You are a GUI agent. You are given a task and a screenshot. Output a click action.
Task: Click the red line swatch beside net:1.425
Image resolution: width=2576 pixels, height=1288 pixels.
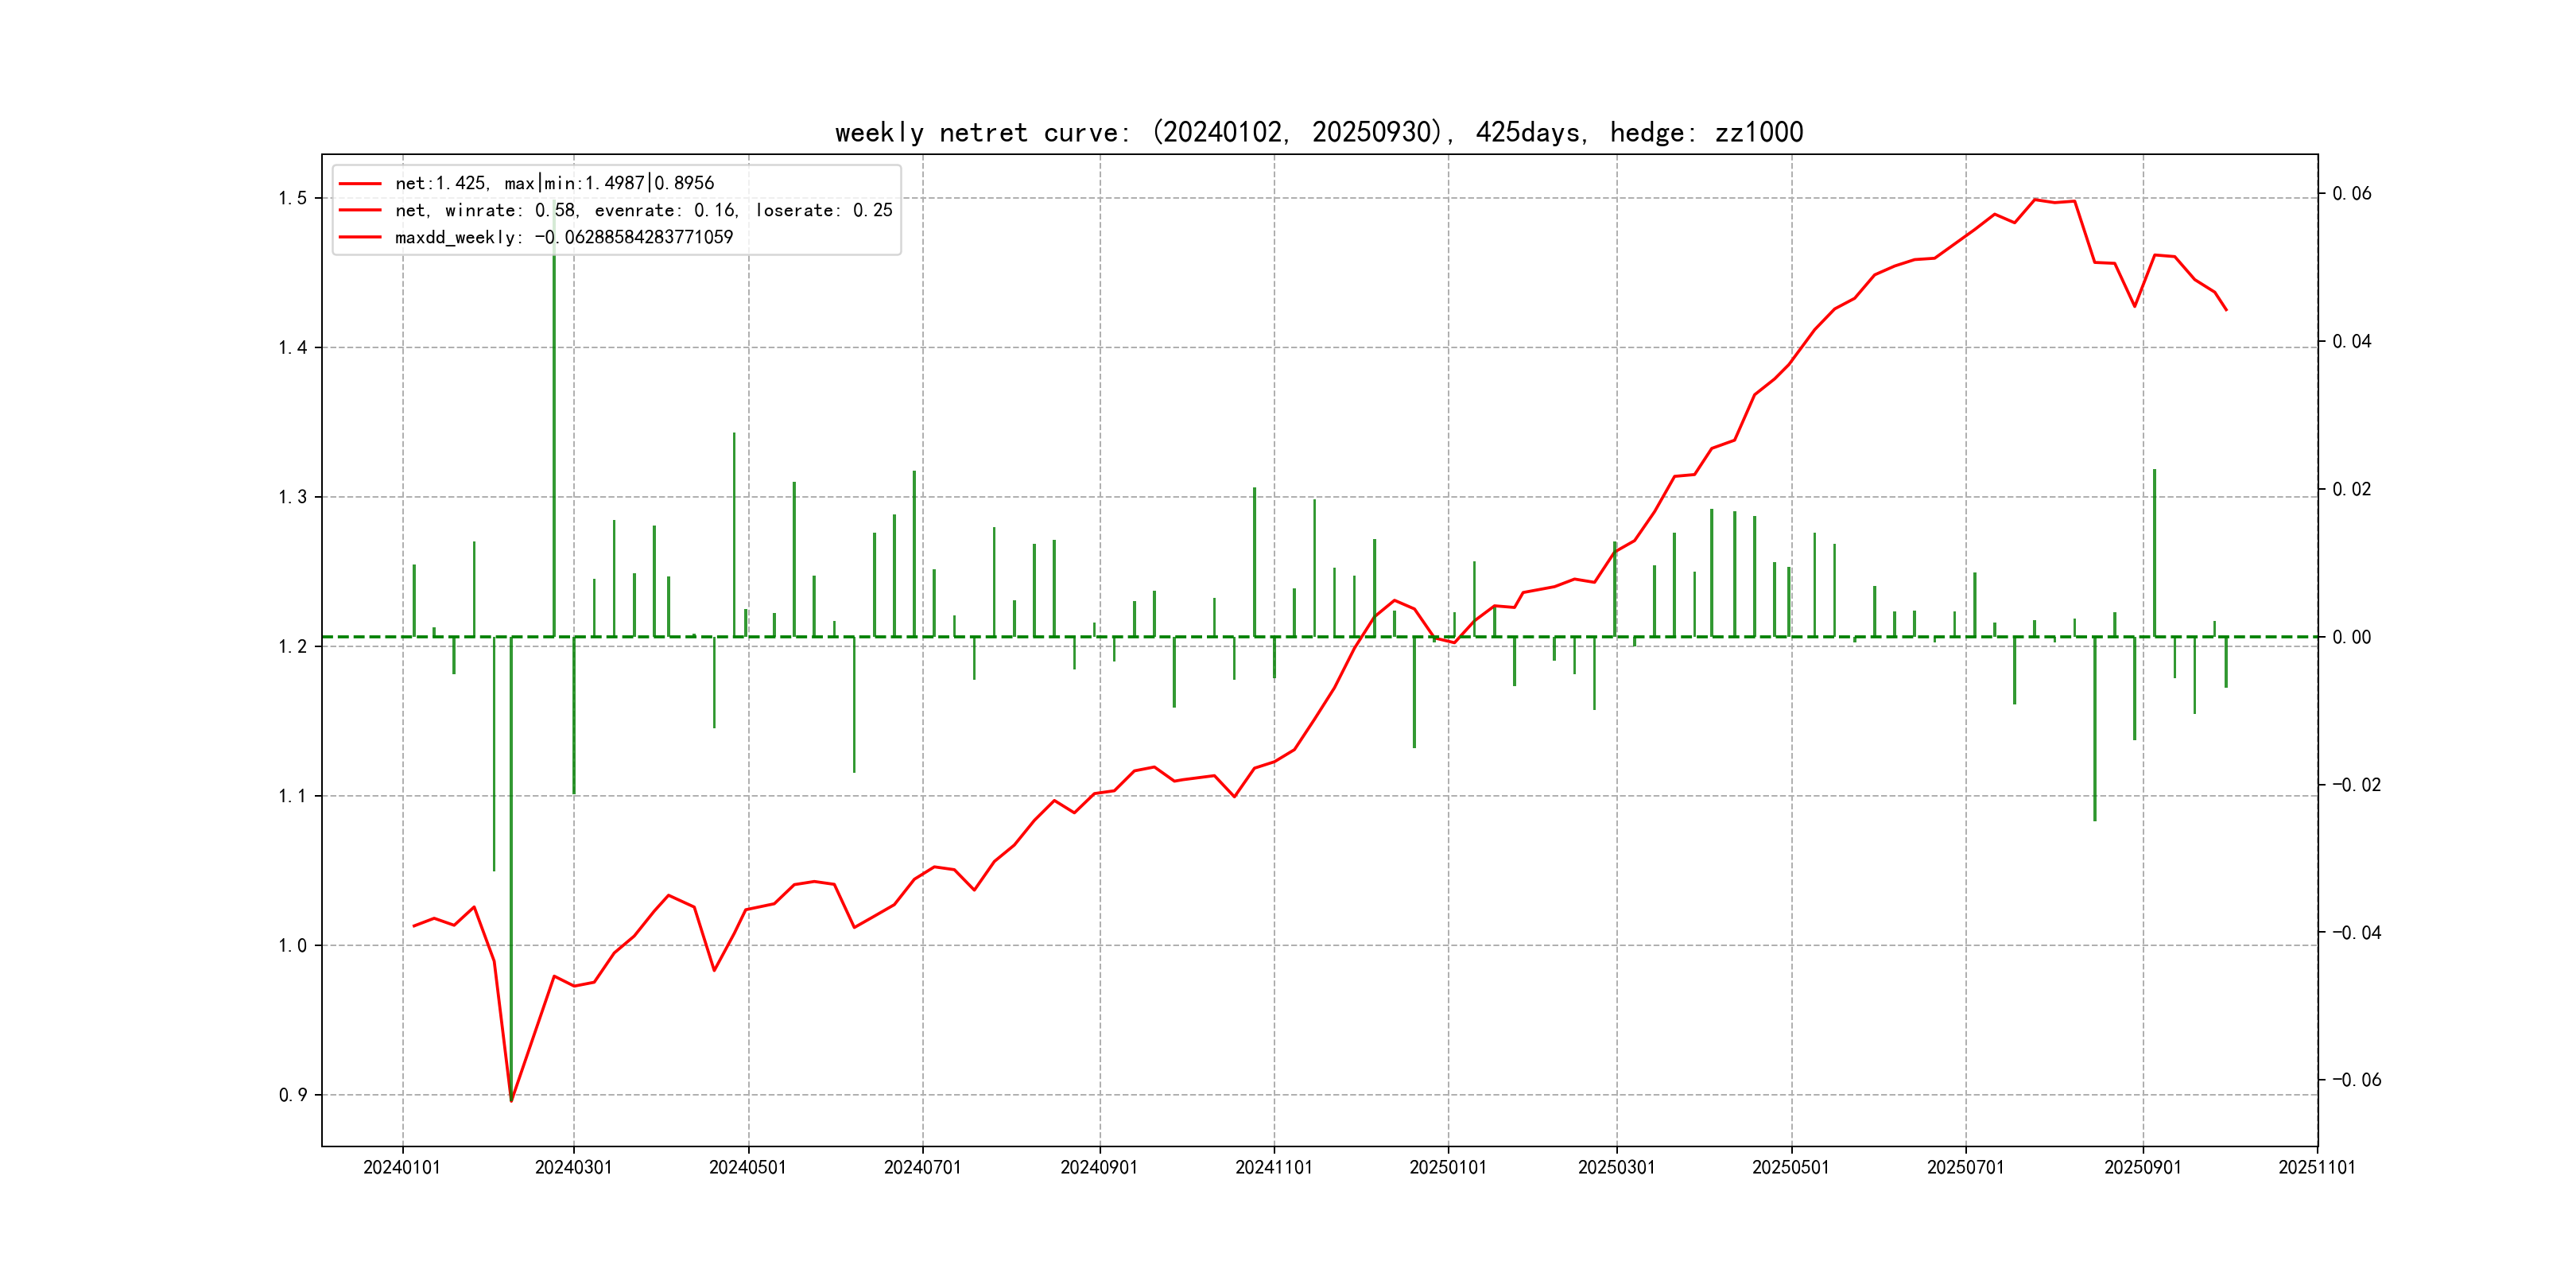[x=360, y=184]
